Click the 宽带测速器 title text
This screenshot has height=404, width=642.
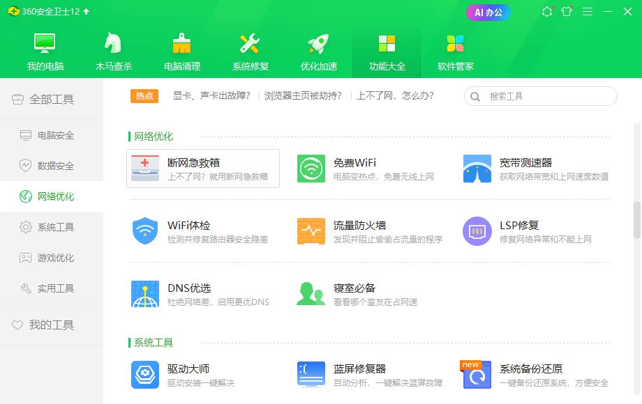525,163
